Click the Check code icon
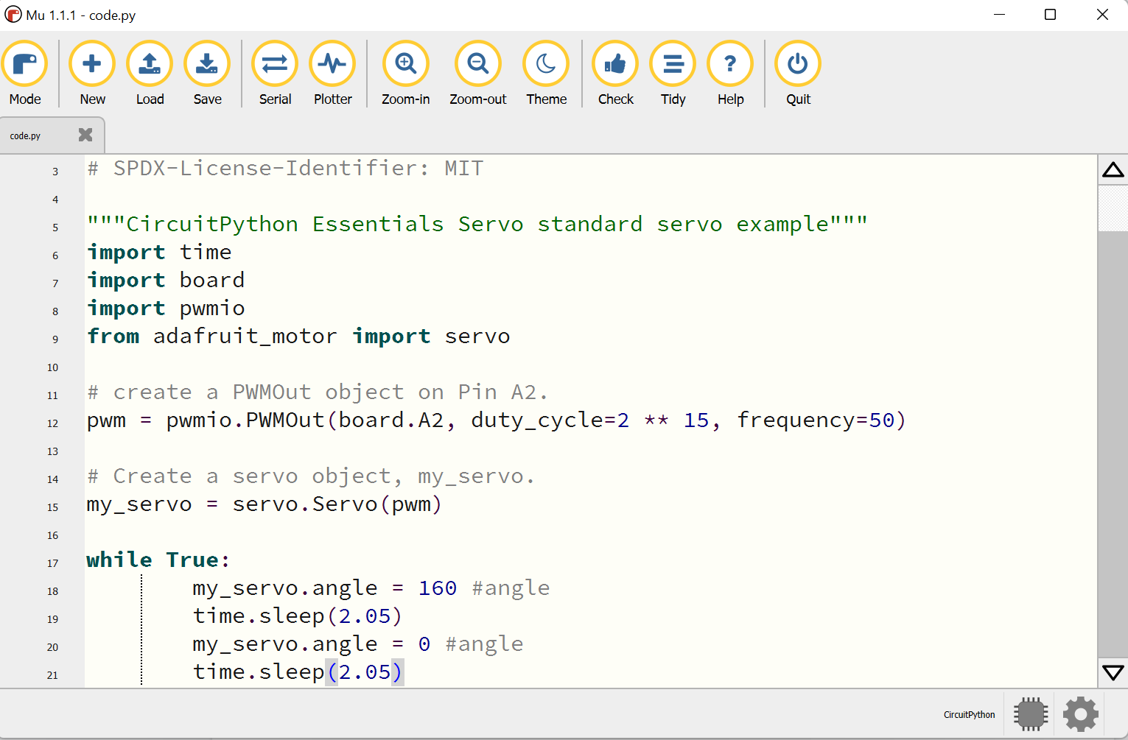 click(614, 64)
